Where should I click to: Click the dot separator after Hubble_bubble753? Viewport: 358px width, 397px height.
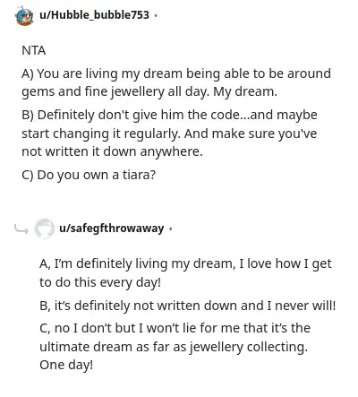(155, 15)
